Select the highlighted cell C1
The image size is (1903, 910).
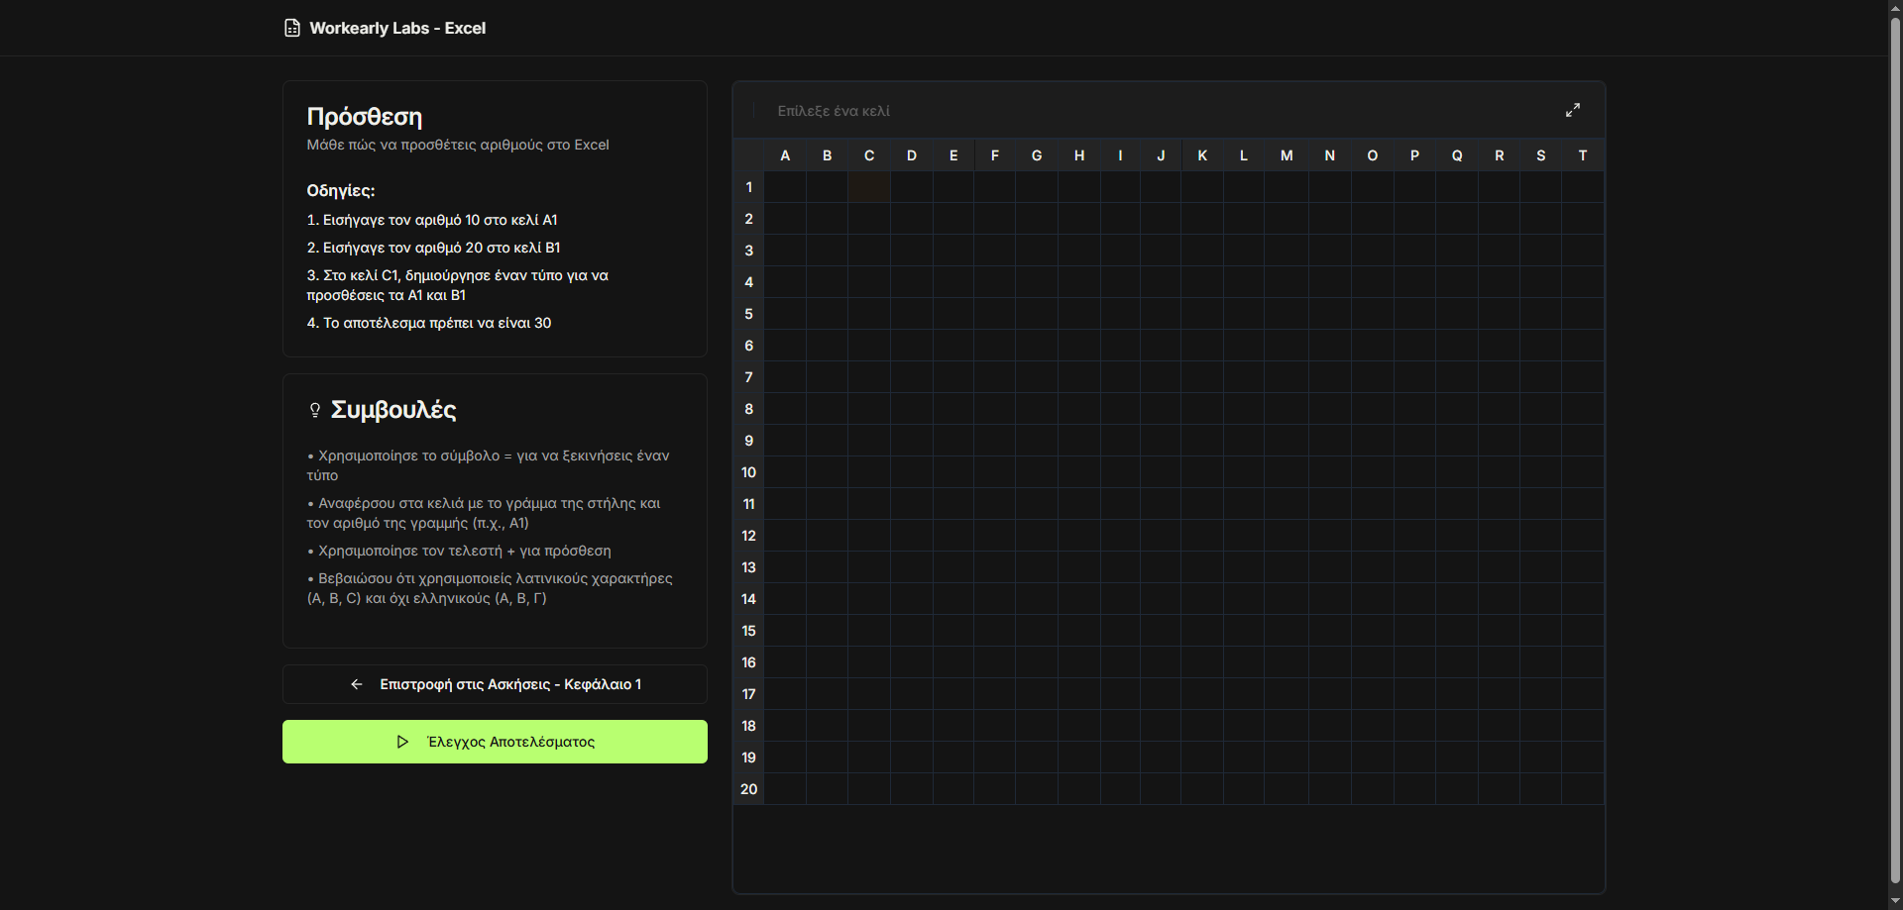869,187
